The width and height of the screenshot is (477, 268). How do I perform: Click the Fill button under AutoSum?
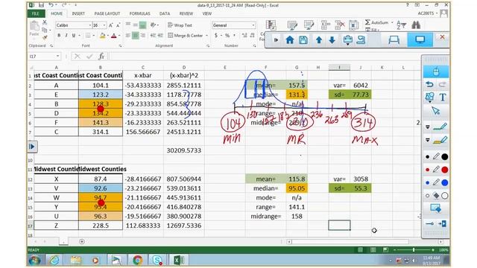click(x=372, y=30)
